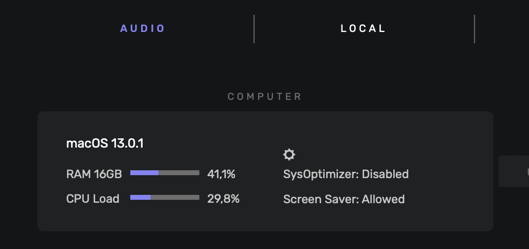Click the divider between AUDIO and LOCAL
This screenshot has height=249, width=529.
click(254, 29)
